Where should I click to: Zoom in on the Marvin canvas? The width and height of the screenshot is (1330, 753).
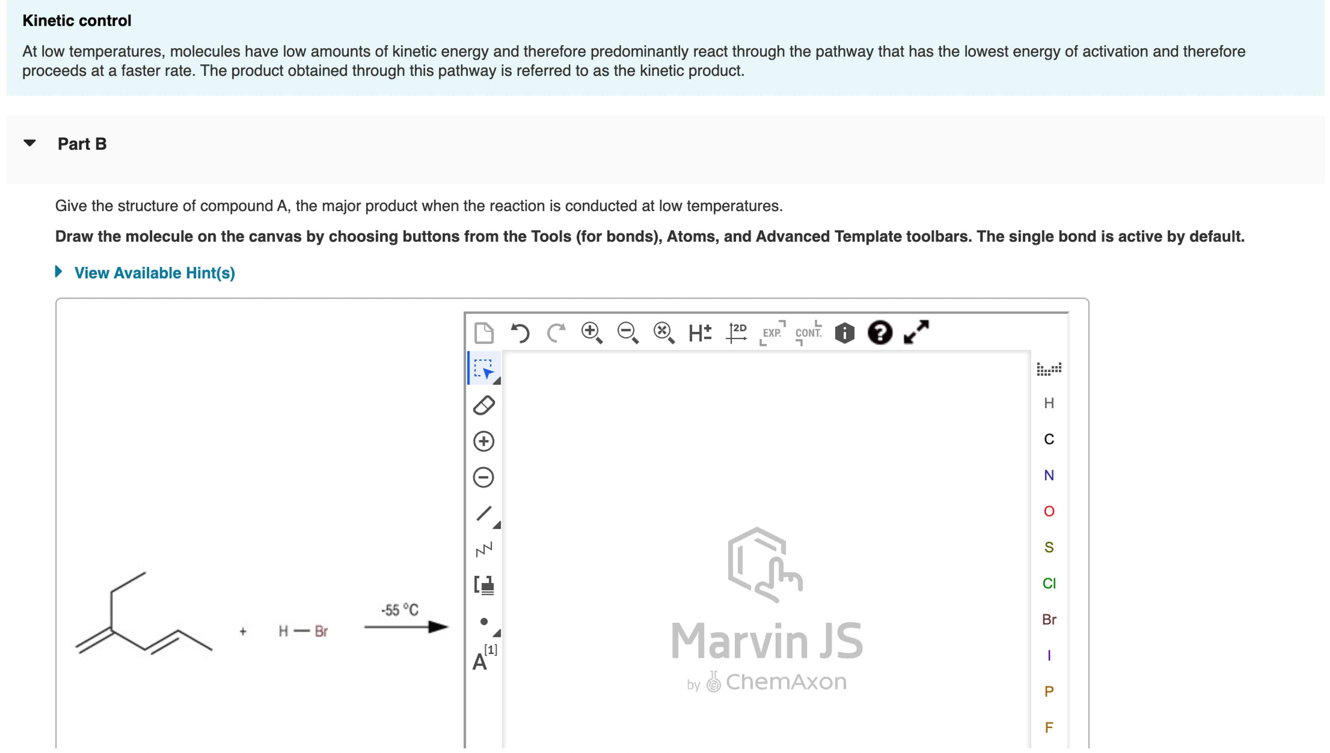tap(591, 333)
